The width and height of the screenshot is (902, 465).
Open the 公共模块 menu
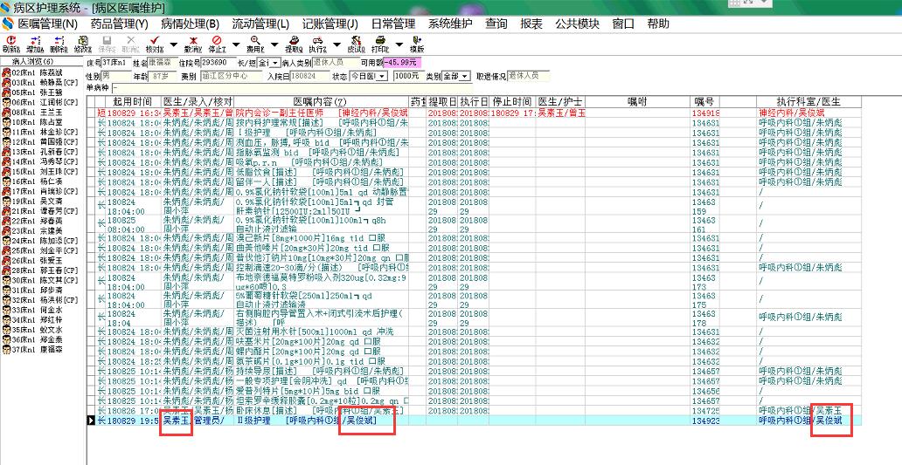click(577, 24)
